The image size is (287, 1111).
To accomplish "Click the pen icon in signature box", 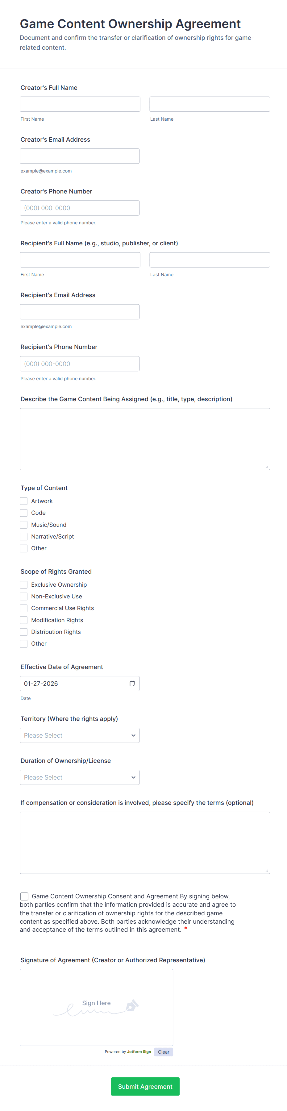I will coord(132,1005).
